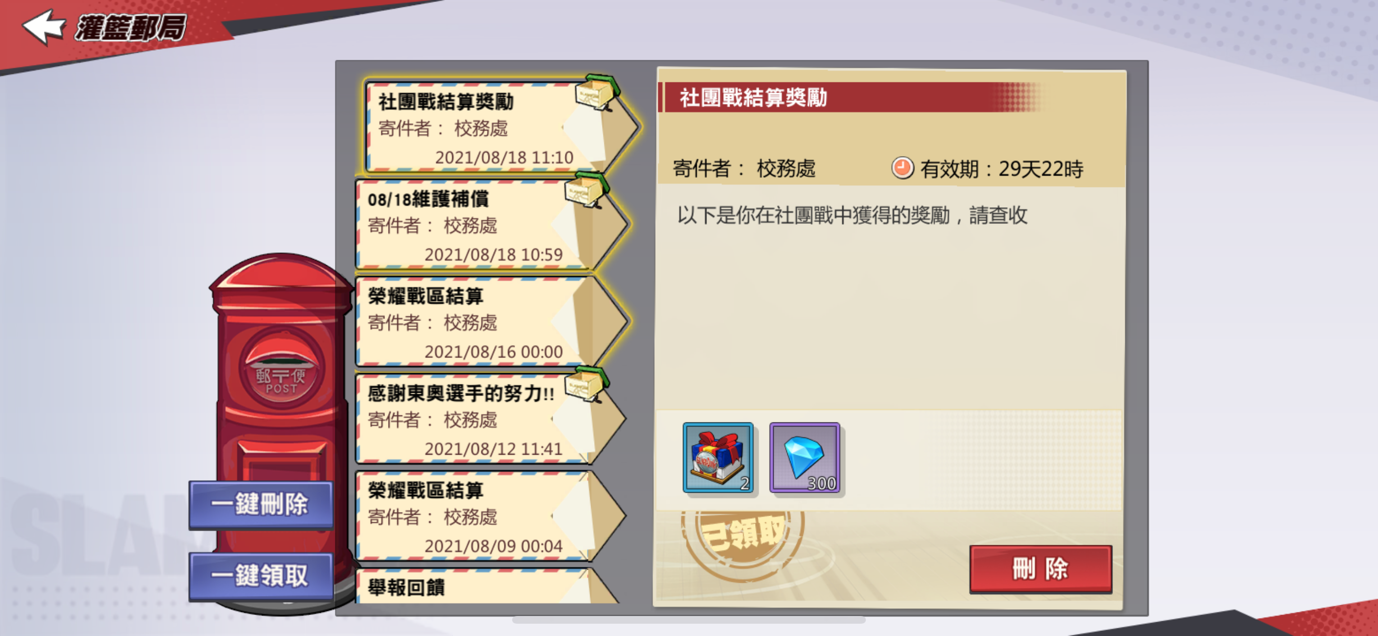The height and width of the screenshot is (636, 1378).
Task: Click the red 刪除 button
Action: [x=1041, y=568]
